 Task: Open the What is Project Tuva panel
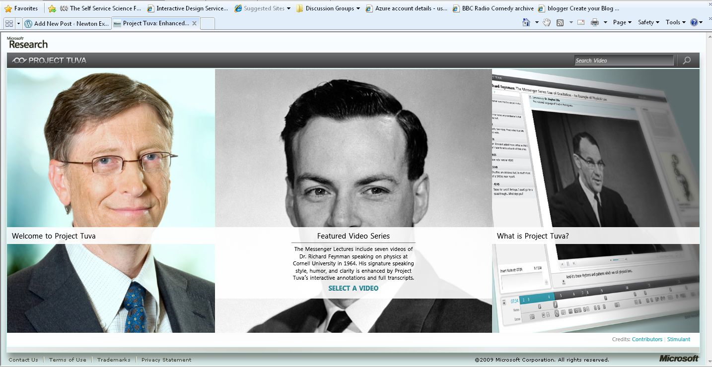(x=533, y=236)
